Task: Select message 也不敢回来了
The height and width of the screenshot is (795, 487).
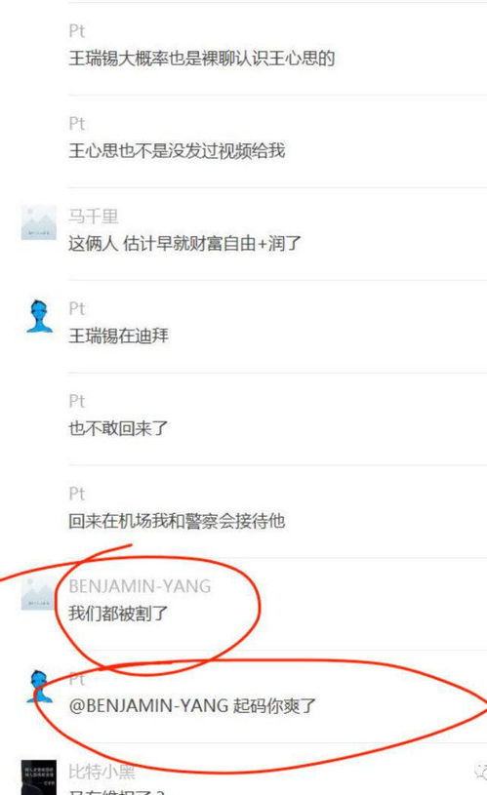Action: [x=118, y=428]
